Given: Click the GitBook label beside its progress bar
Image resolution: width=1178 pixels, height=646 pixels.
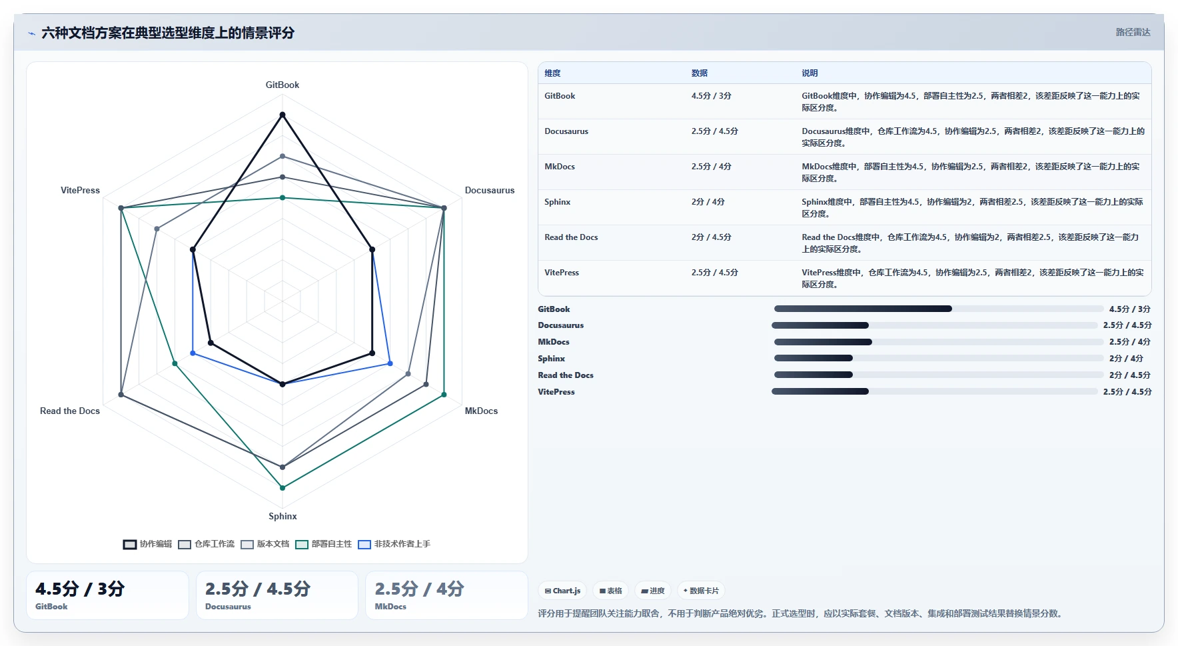Looking at the screenshot, I should tap(554, 309).
